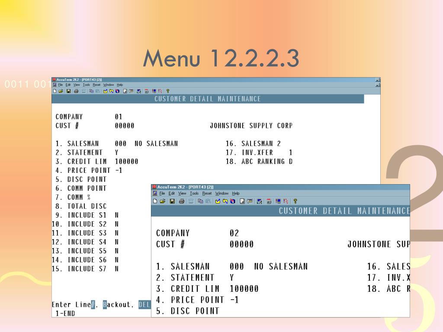Click download file icon in back Company 01 toolbar
This screenshot has height=332, width=443.
111,91
